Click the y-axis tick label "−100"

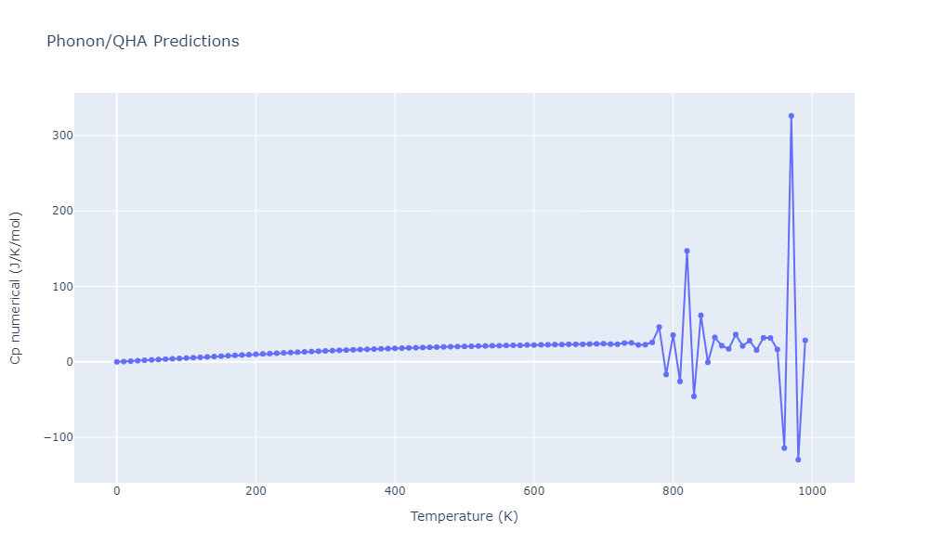(59, 437)
